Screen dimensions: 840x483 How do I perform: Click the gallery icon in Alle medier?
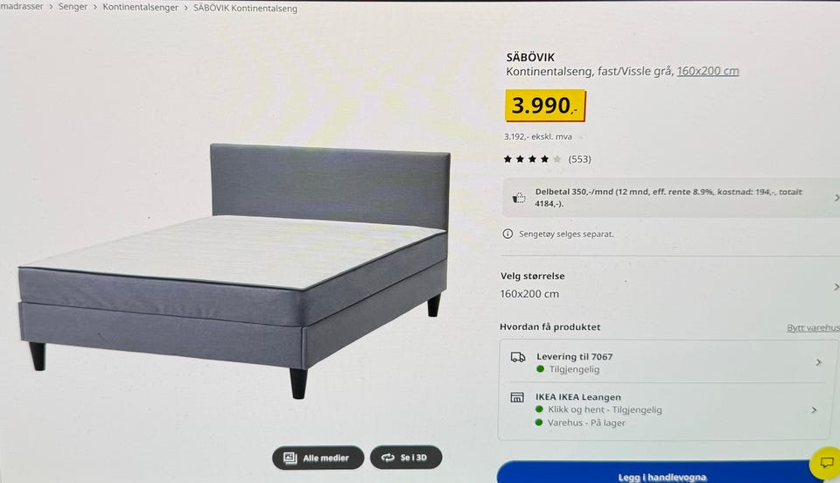pyautogui.click(x=290, y=458)
